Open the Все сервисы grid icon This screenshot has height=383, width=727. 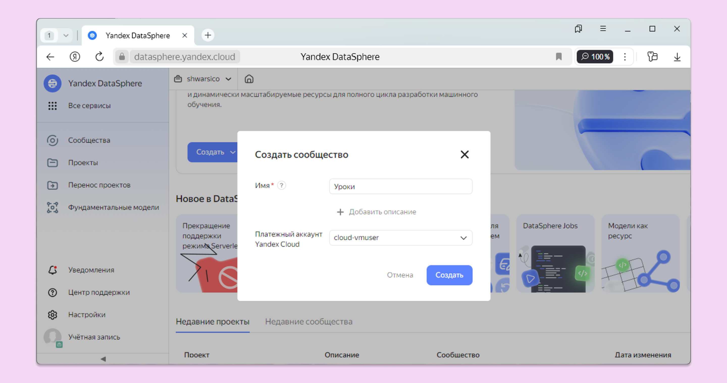pos(52,106)
